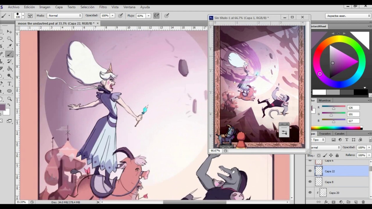Open the Imagen menu
Viewport: 372px width, 209px height.
point(45,7)
